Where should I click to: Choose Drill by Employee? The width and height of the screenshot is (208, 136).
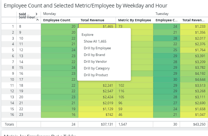97,48
